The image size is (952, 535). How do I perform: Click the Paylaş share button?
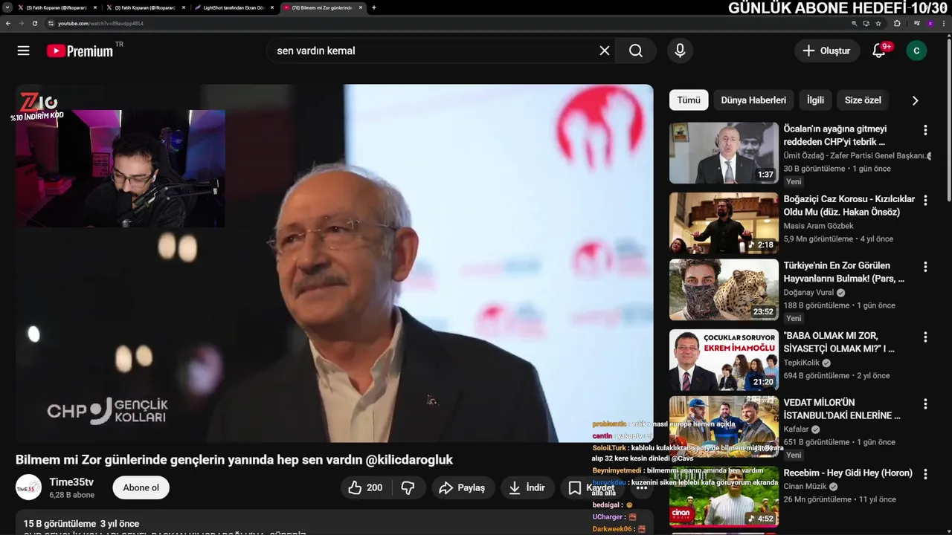point(462,487)
